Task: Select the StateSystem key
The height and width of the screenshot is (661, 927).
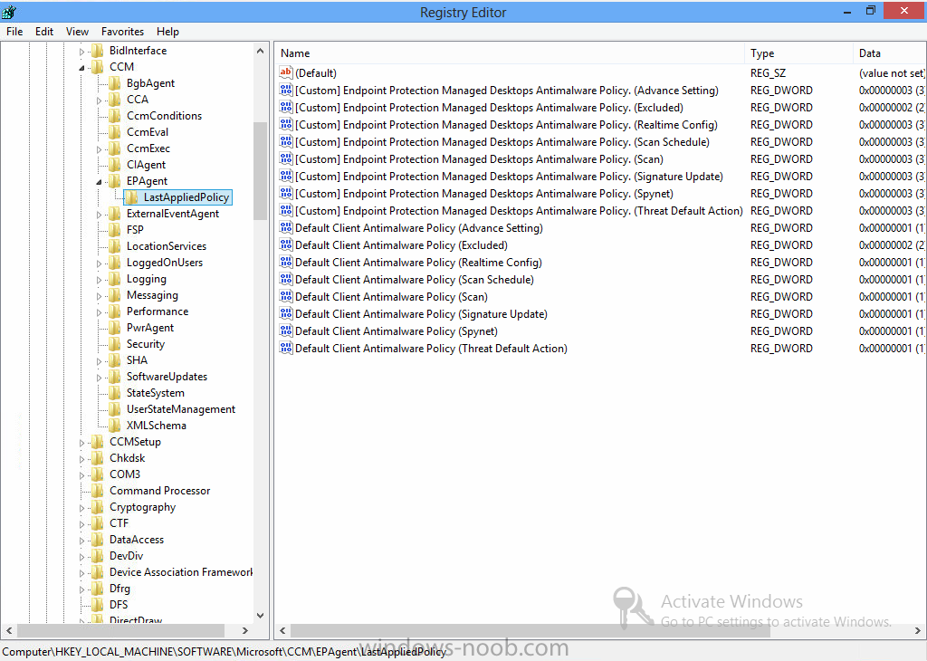Action: [x=156, y=393]
